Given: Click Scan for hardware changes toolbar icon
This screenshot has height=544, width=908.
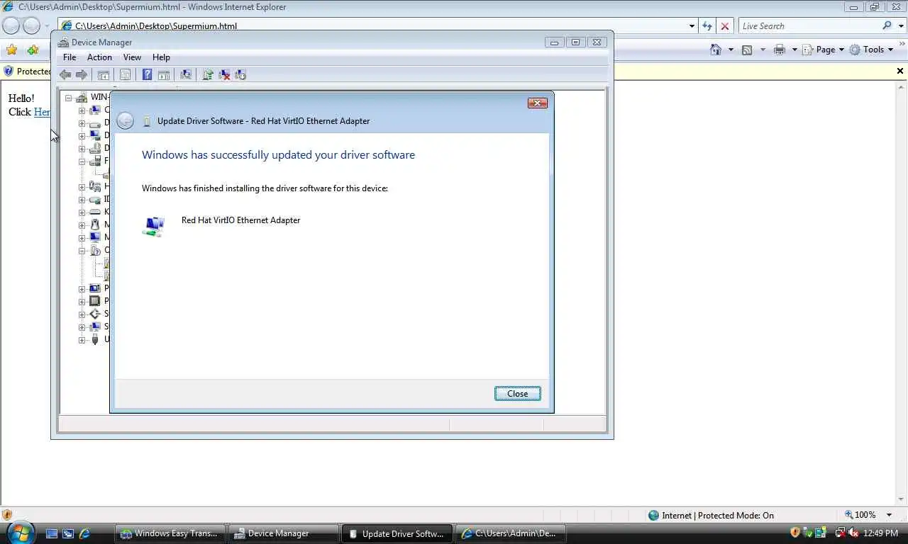Looking at the screenshot, I should [x=186, y=74].
